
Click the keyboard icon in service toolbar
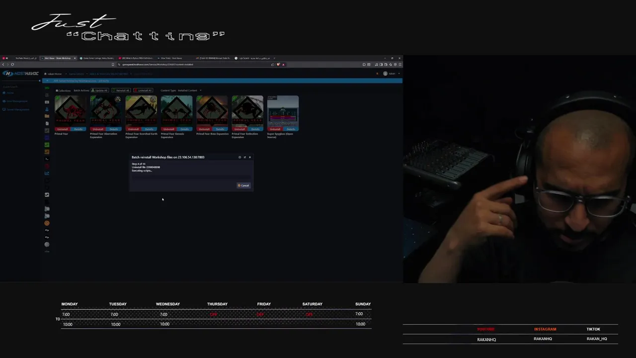(x=47, y=102)
